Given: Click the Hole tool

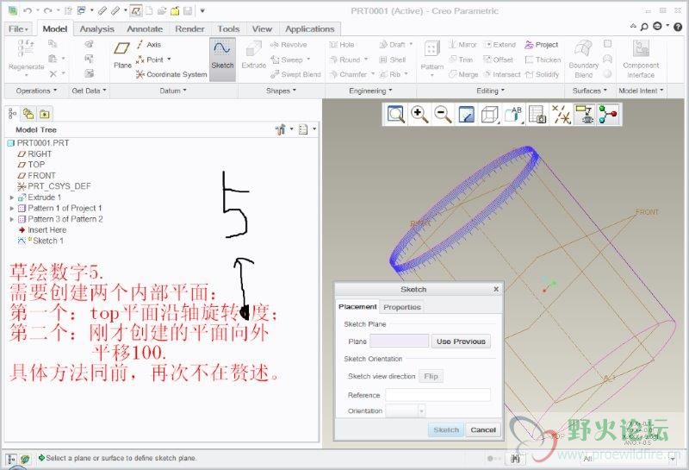Looking at the screenshot, I should pyautogui.click(x=342, y=45).
